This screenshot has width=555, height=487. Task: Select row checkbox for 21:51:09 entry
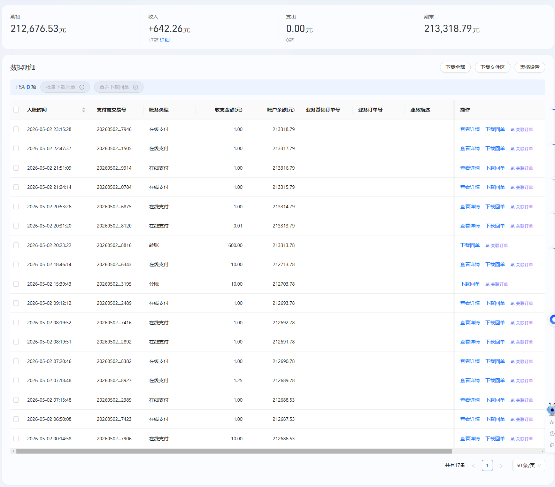point(16,168)
